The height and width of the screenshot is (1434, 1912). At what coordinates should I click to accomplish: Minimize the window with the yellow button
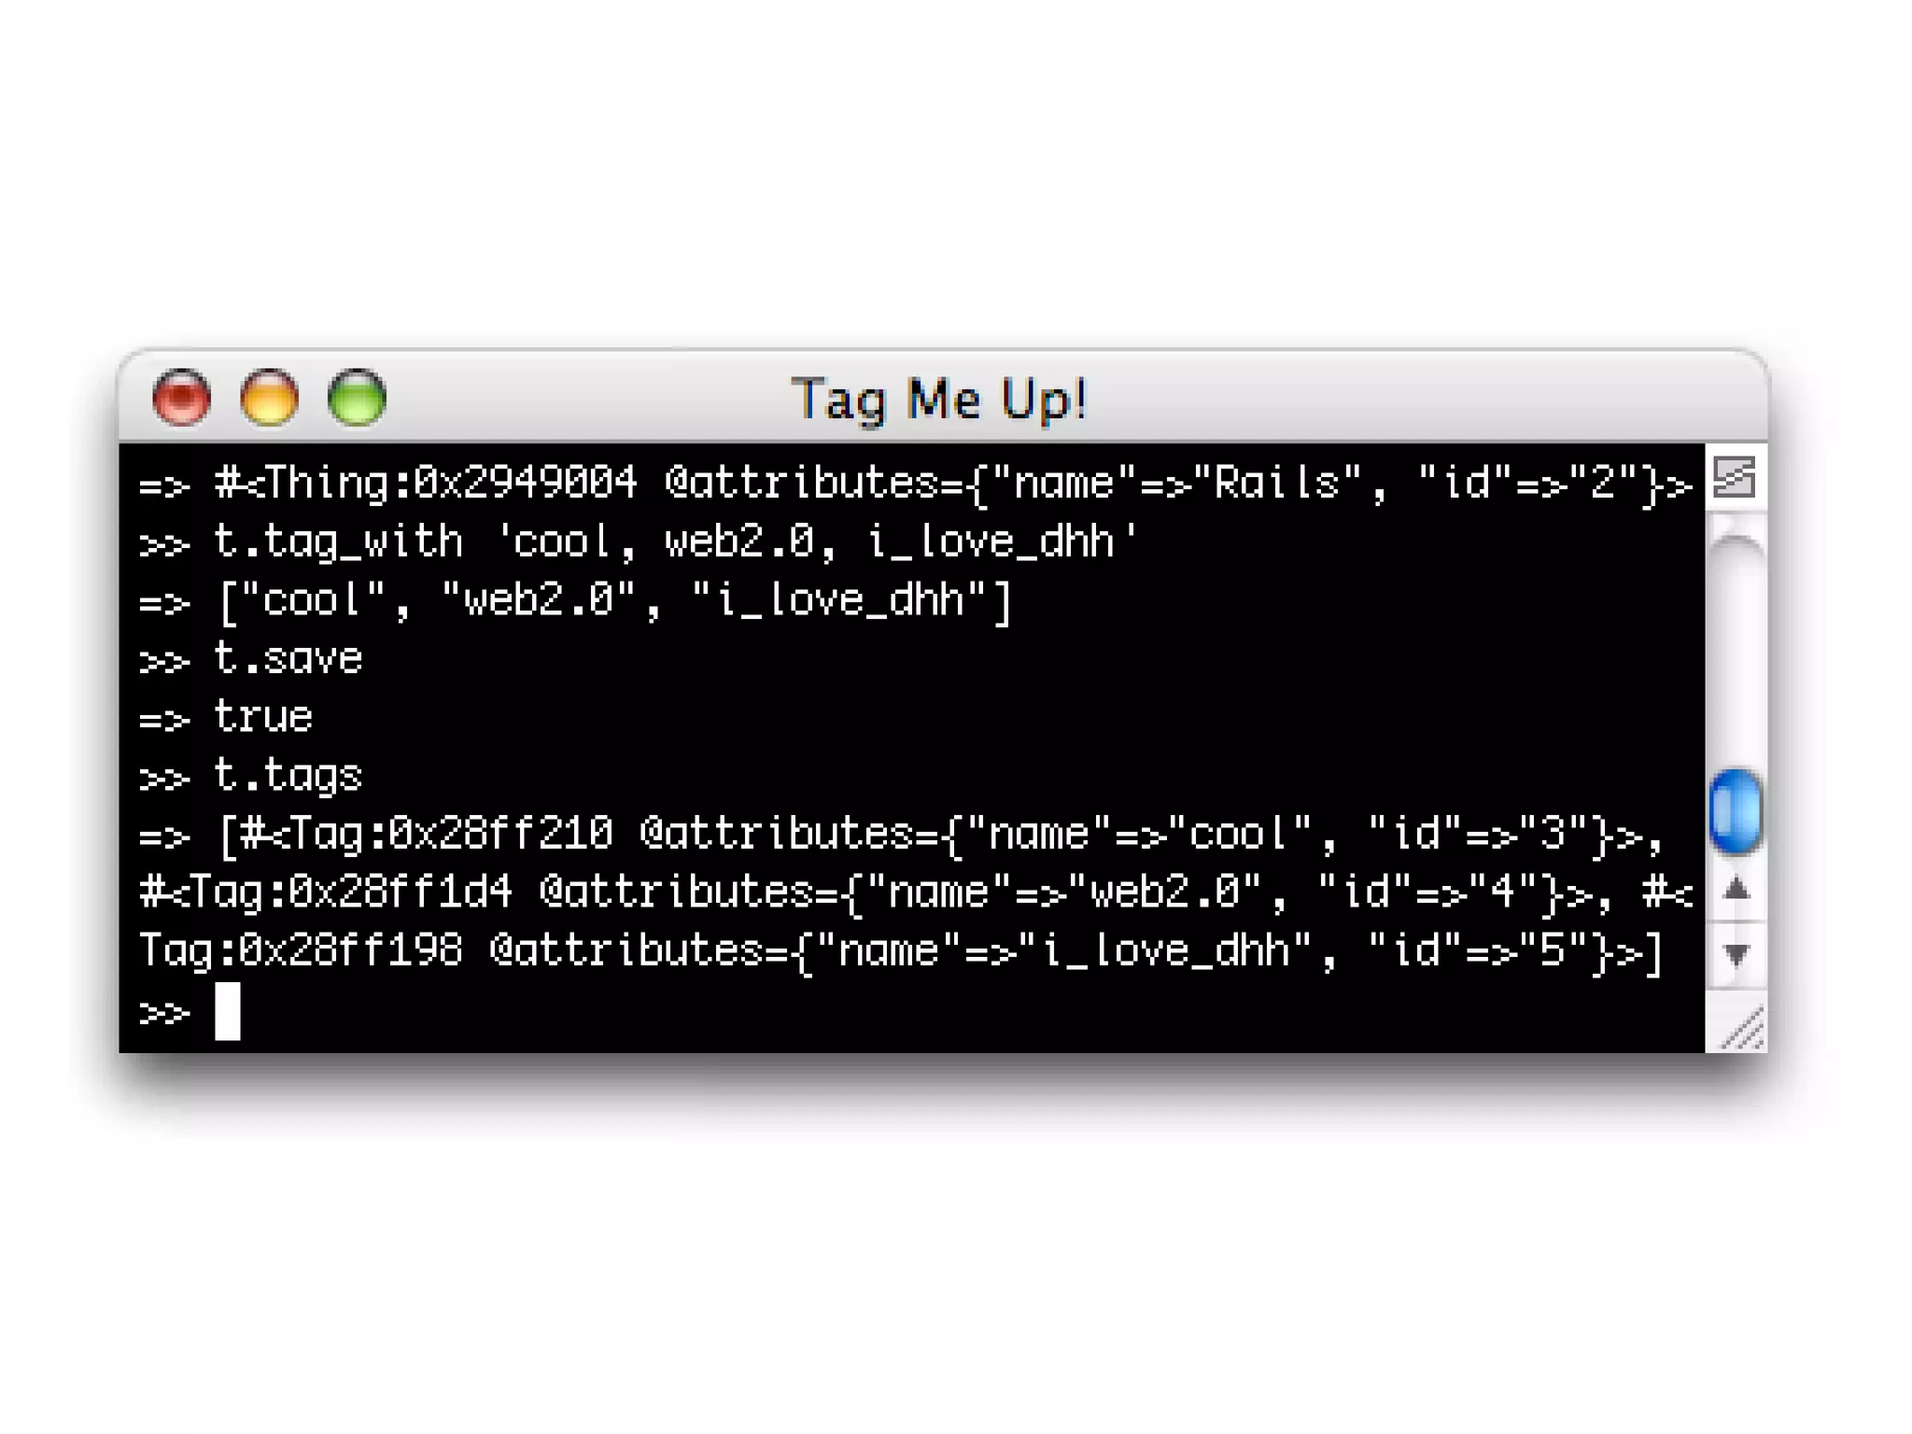click(x=269, y=398)
